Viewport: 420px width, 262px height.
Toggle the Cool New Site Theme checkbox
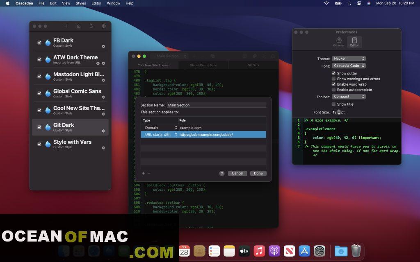(39, 110)
